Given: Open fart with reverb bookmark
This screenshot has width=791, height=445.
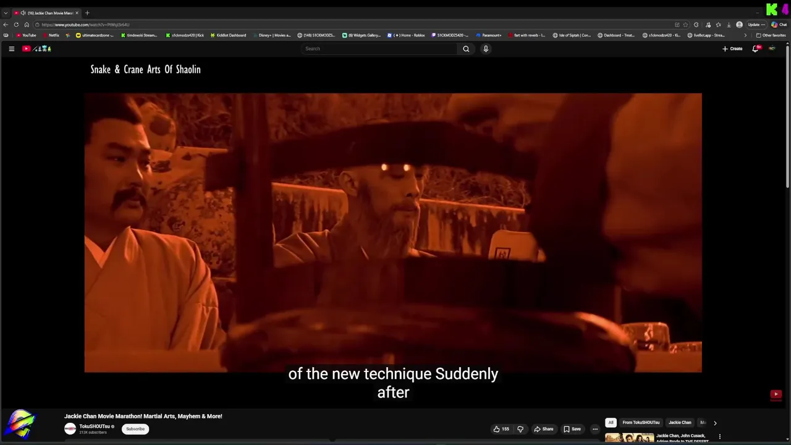Looking at the screenshot, I should [527, 35].
